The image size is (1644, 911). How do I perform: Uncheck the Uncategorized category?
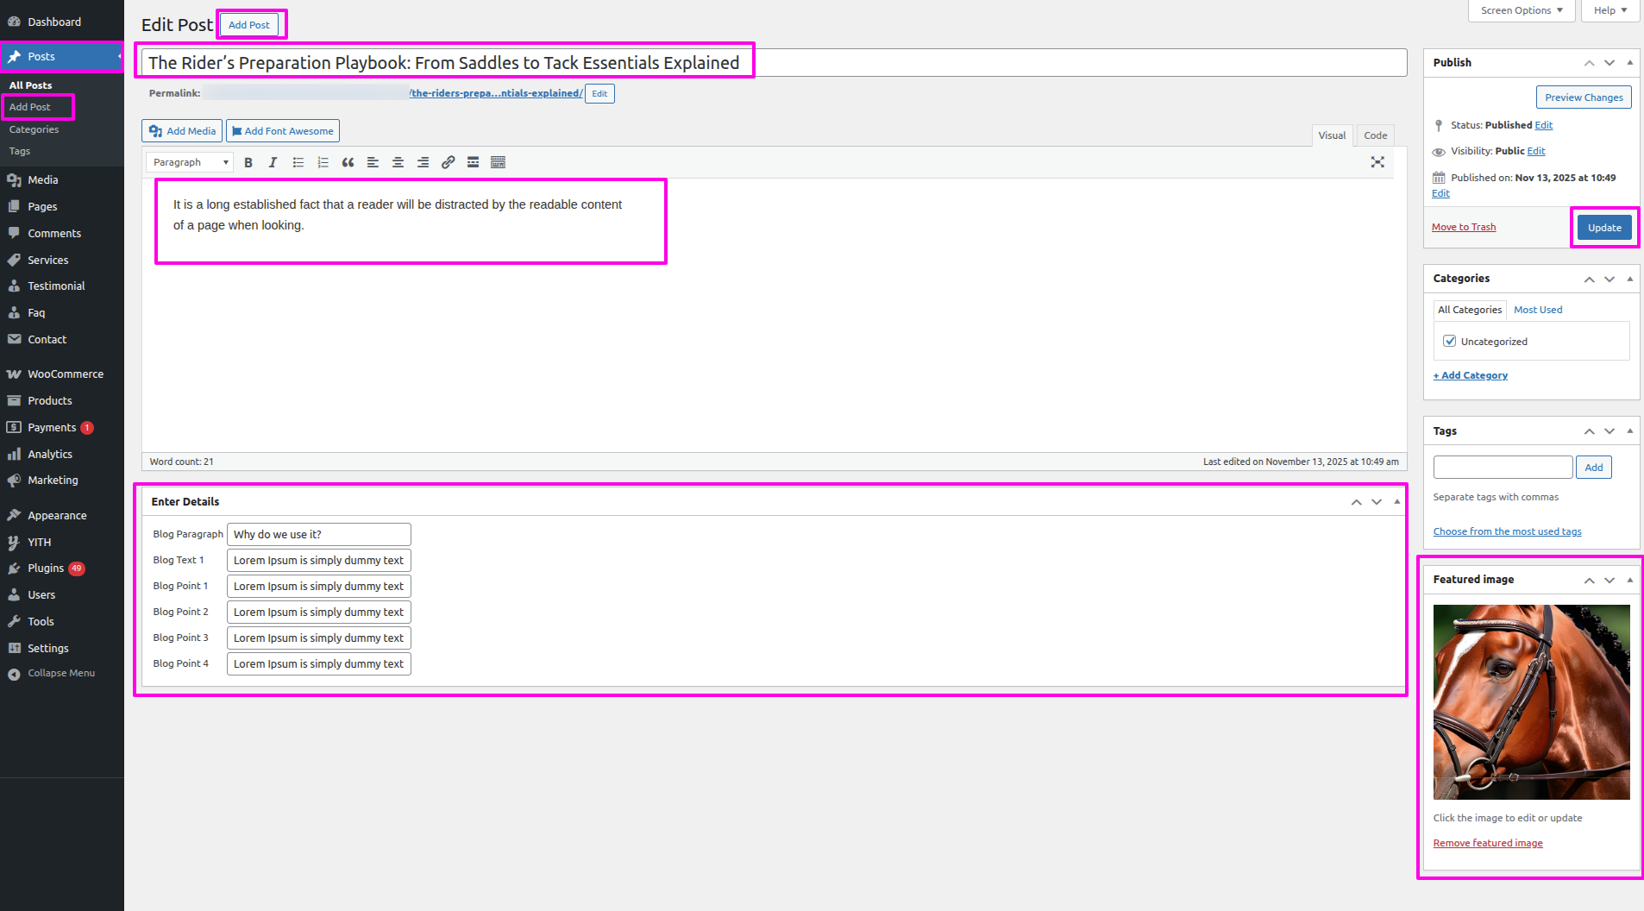pyautogui.click(x=1450, y=341)
